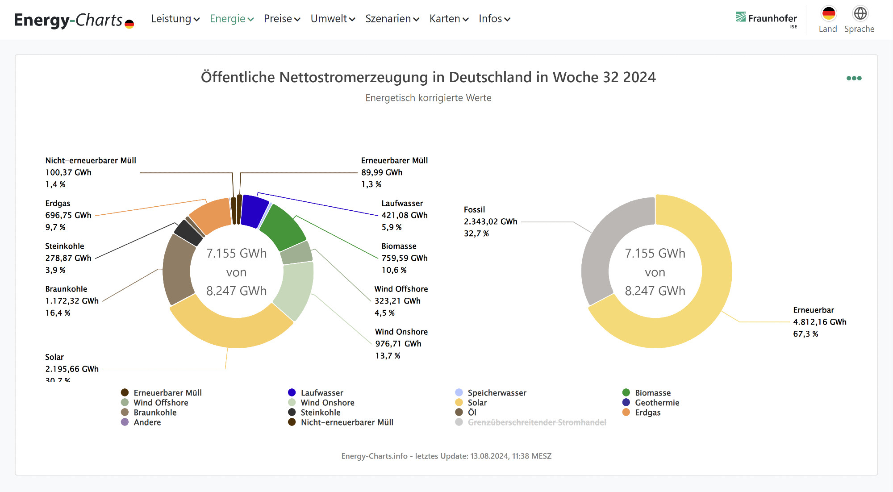Open the Fraunhofer ISE logo link
893x492 pixels.
click(x=766, y=19)
